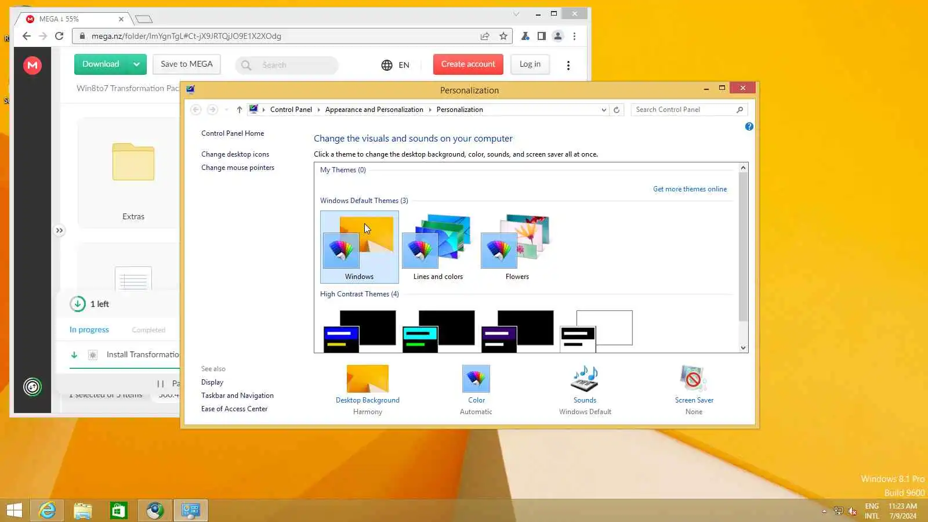Click the Search Control Panel box
928x522 pixels.
689,110
